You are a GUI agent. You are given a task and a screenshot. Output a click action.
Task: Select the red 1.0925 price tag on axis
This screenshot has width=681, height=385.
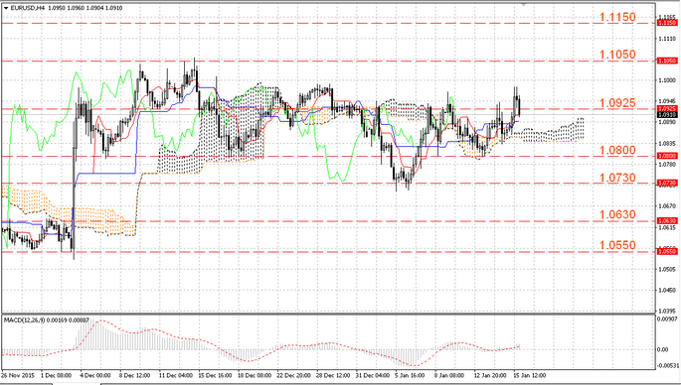coord(667,108)
